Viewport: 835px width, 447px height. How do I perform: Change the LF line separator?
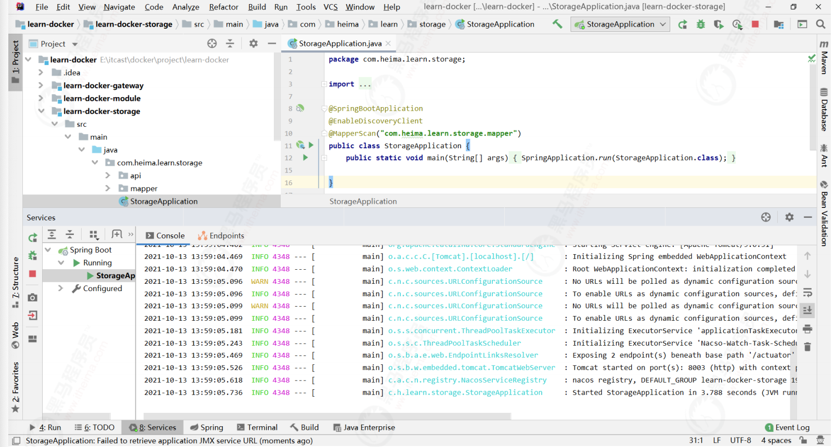[x=717, y=440]
